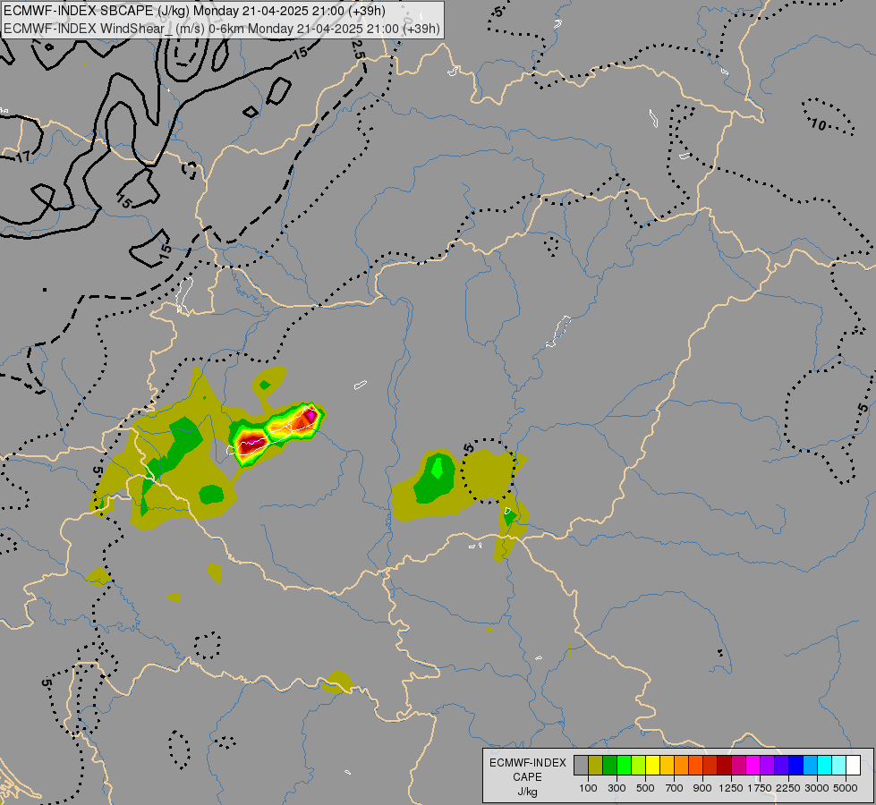The height and width of the screenshot is (805, 876).
Task: Click the legend value 1250
Action: (731, 788)
